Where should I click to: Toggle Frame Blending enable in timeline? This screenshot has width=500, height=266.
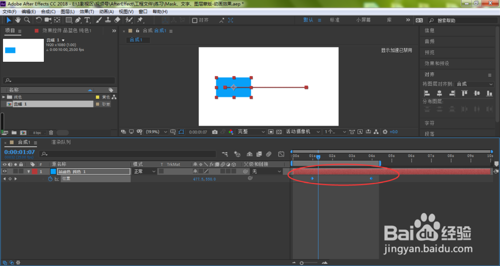click(x=259, y=154)
